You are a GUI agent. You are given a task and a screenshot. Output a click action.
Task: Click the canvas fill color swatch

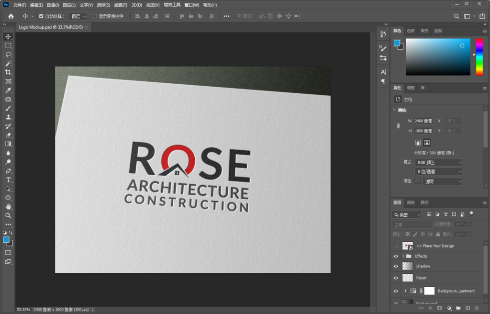[x=417, y=181]
